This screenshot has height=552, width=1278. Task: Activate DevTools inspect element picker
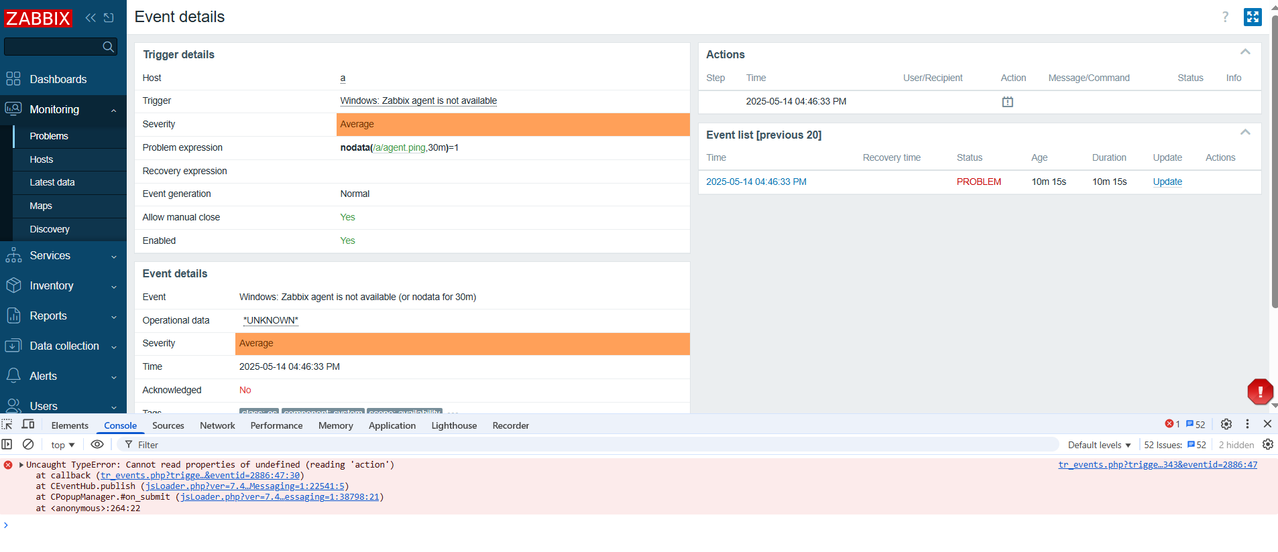pos(7,424)
